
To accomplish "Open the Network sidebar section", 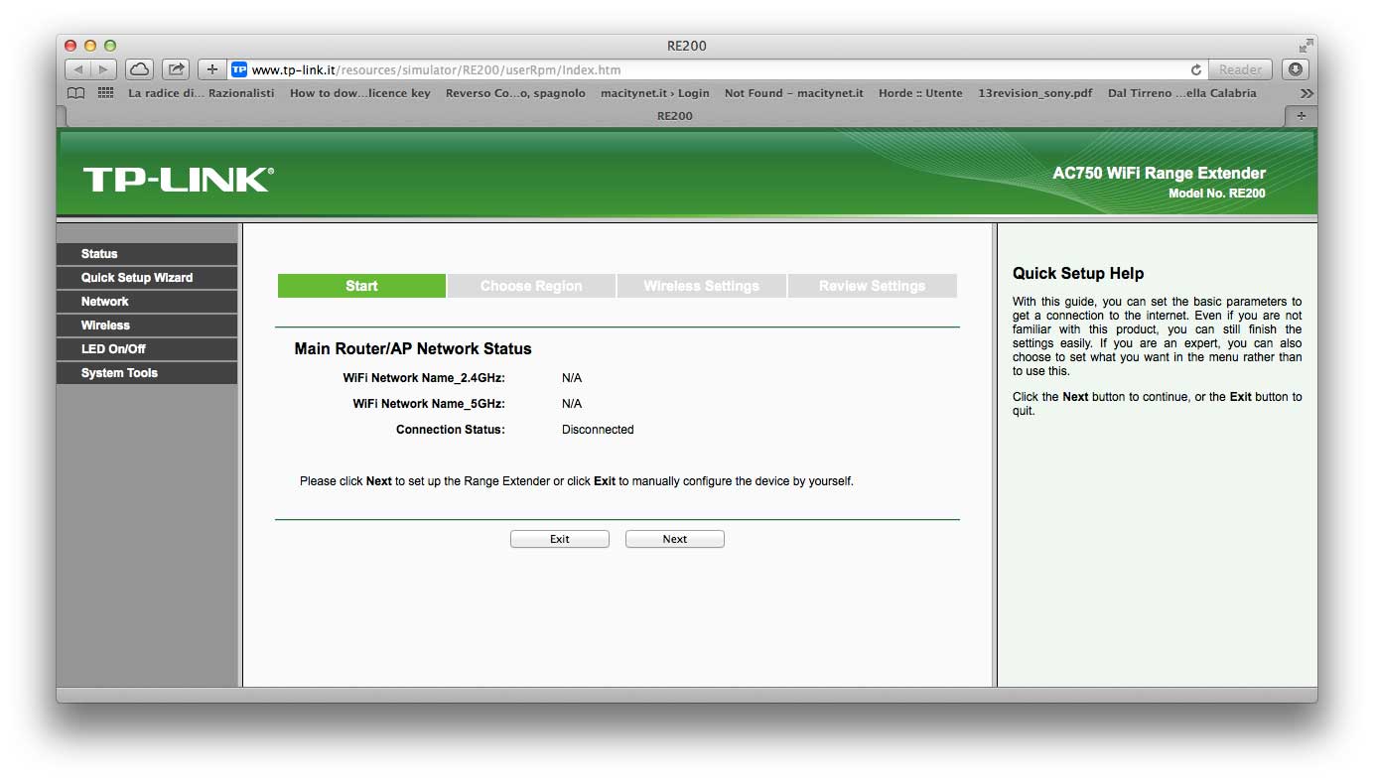I will pos(147,302).
